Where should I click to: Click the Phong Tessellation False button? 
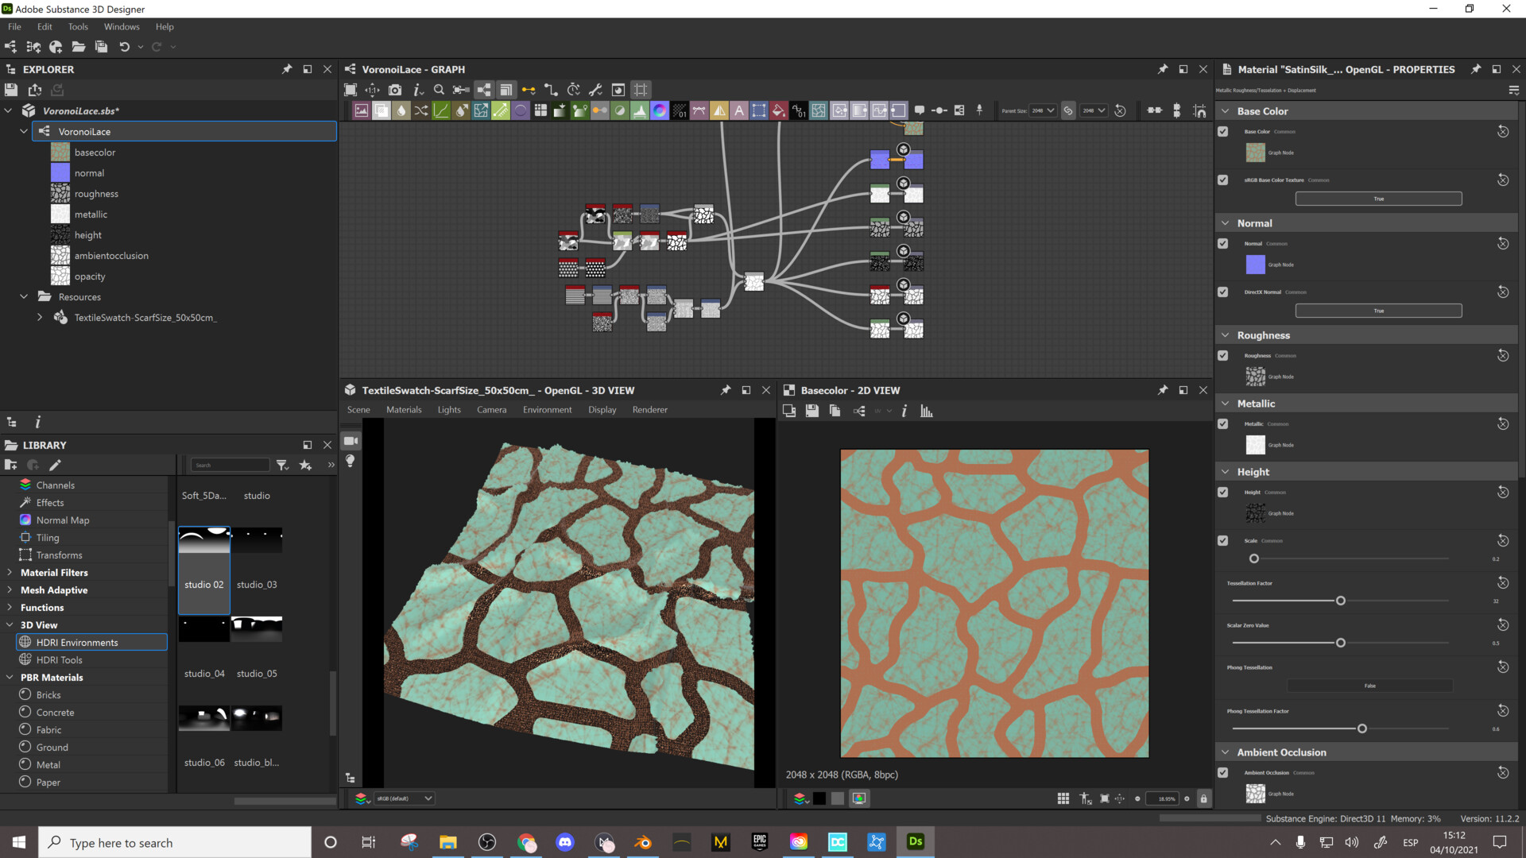tap(1369, 685)
